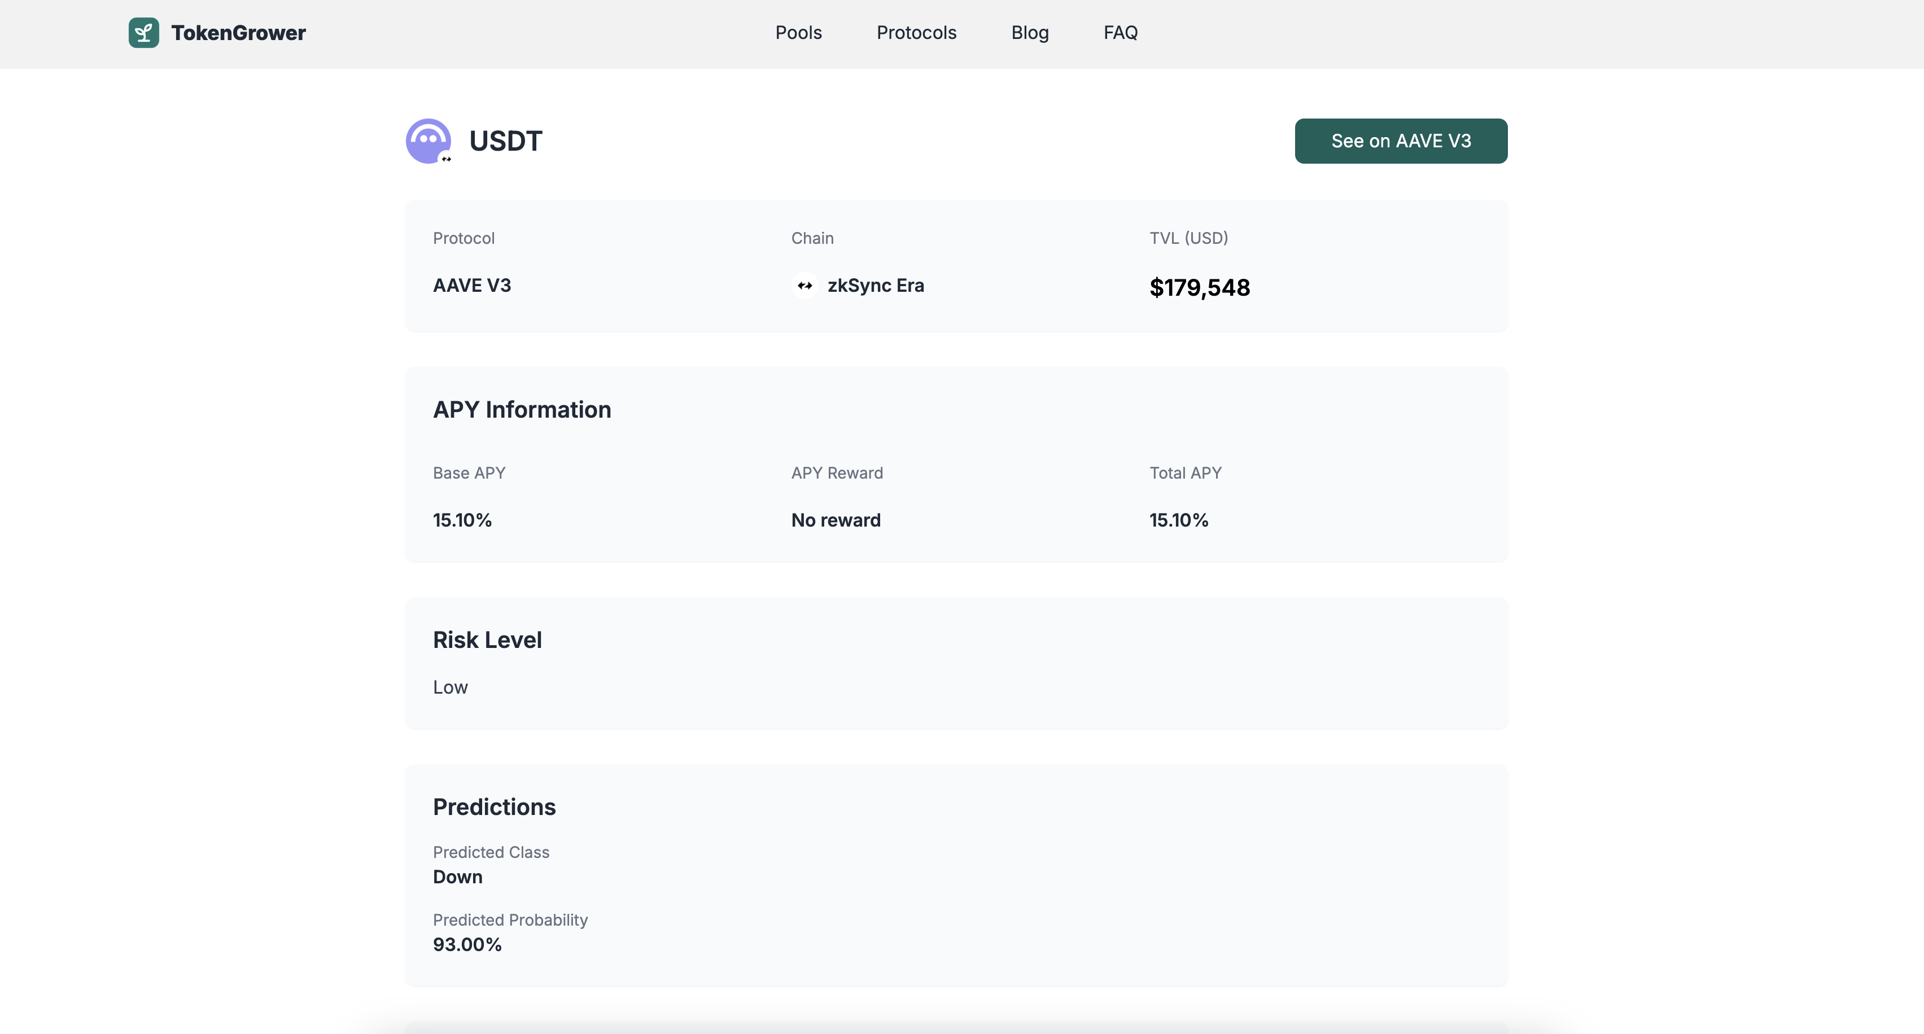Click the Predicted Class label

click(x=491, y=853)
